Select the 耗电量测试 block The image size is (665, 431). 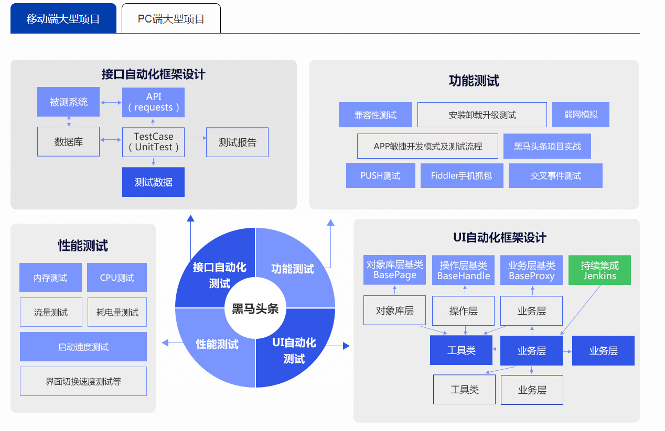[x=116, y=312]
